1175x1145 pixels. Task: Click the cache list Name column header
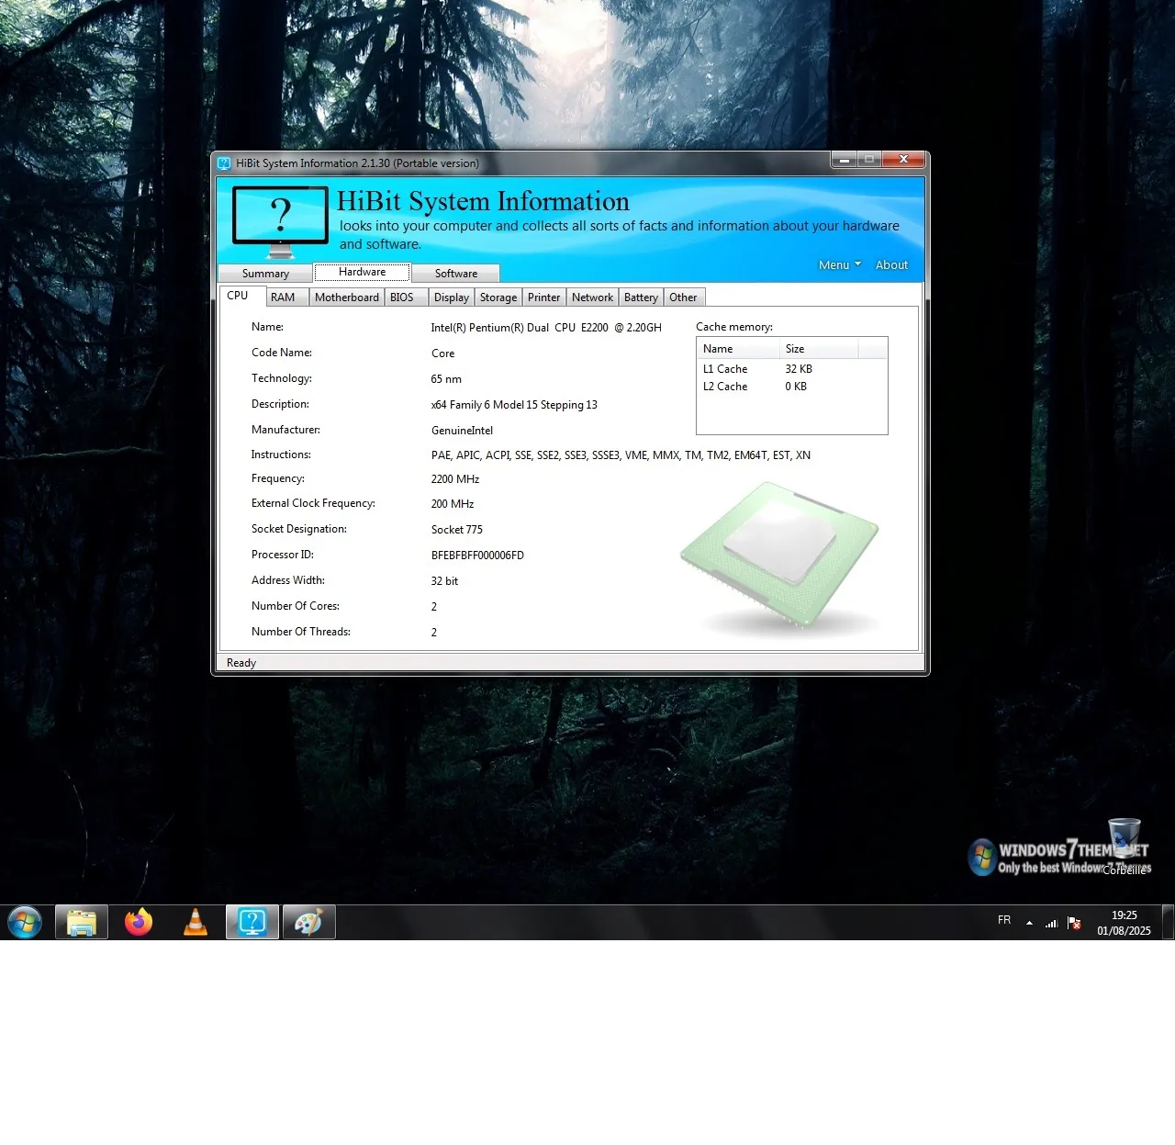(x=738, y=349)
